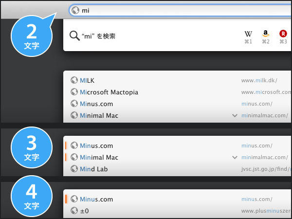Select the MILK suggestion
Screen dimensions: 292x219
coord(87,80)
